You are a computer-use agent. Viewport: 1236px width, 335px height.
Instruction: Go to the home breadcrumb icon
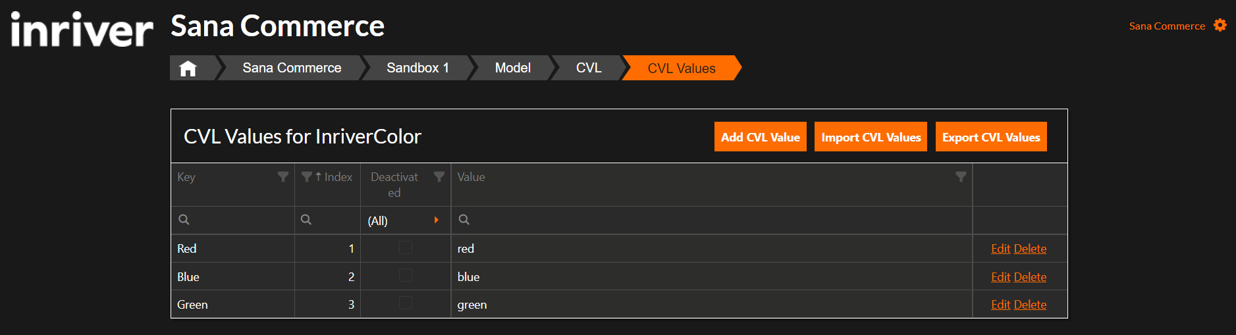pos(188,68)
